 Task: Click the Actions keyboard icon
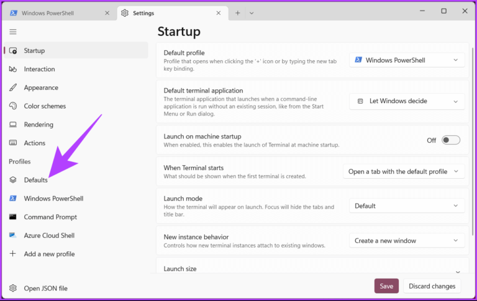pos(13,143)
